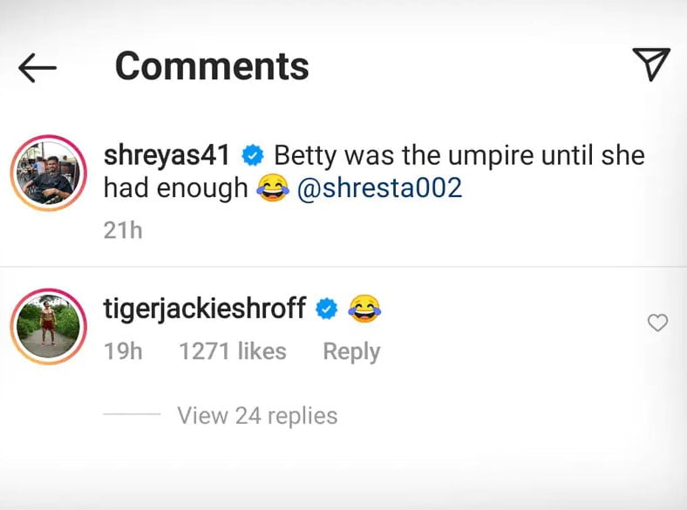687x510 pixels.
Task: Reply to tigerjackieshroff's comment
Action: point(351,351)
